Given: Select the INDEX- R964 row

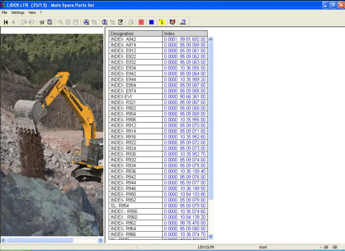Looking at the screenshot, I should coord(158,229).
